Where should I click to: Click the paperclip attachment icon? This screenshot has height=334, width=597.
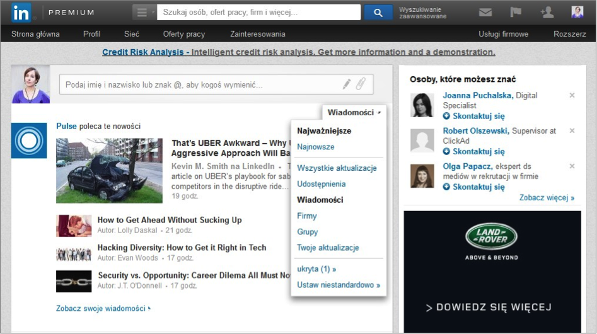tap(361, 84)
